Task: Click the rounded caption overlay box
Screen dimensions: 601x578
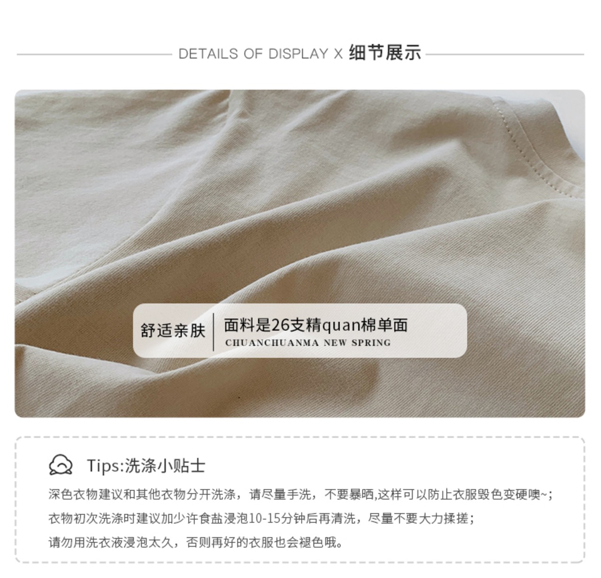Action: pos(300,330)
